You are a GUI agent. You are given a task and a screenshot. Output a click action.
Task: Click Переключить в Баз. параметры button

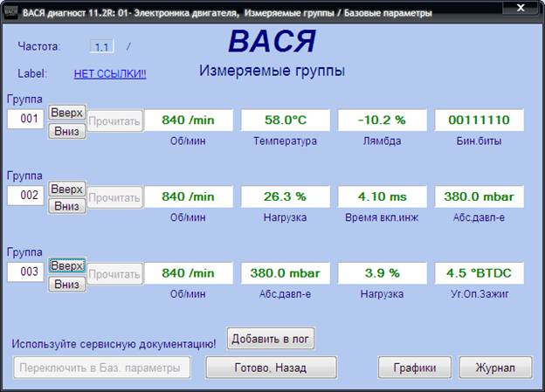102,368
